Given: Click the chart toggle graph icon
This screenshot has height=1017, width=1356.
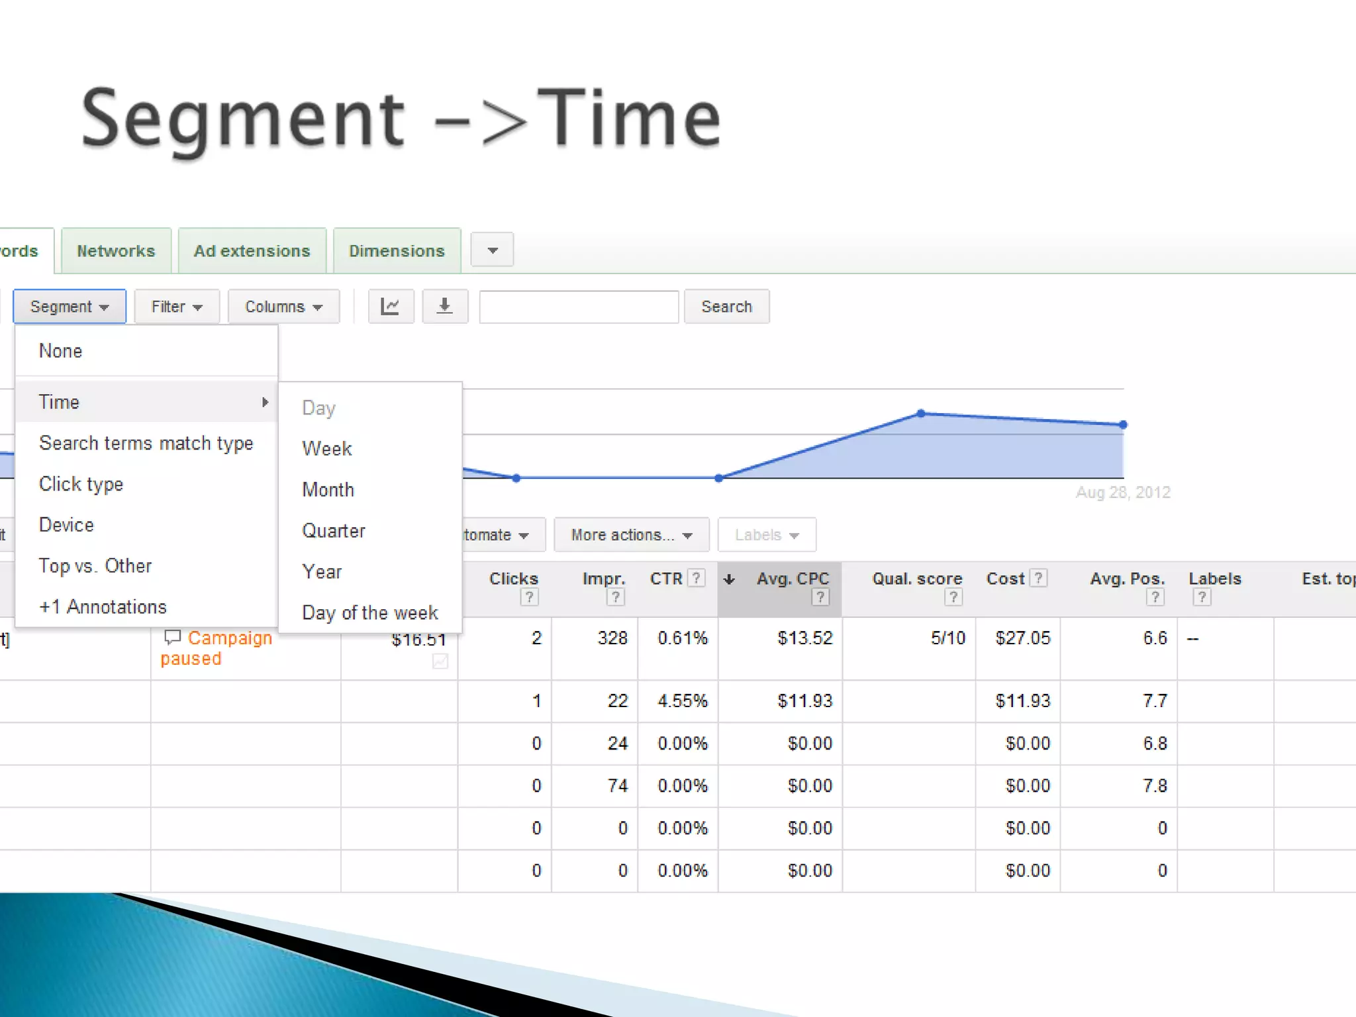Looking at the screenshot, I should pyautogui.click(x=391, y=307).
